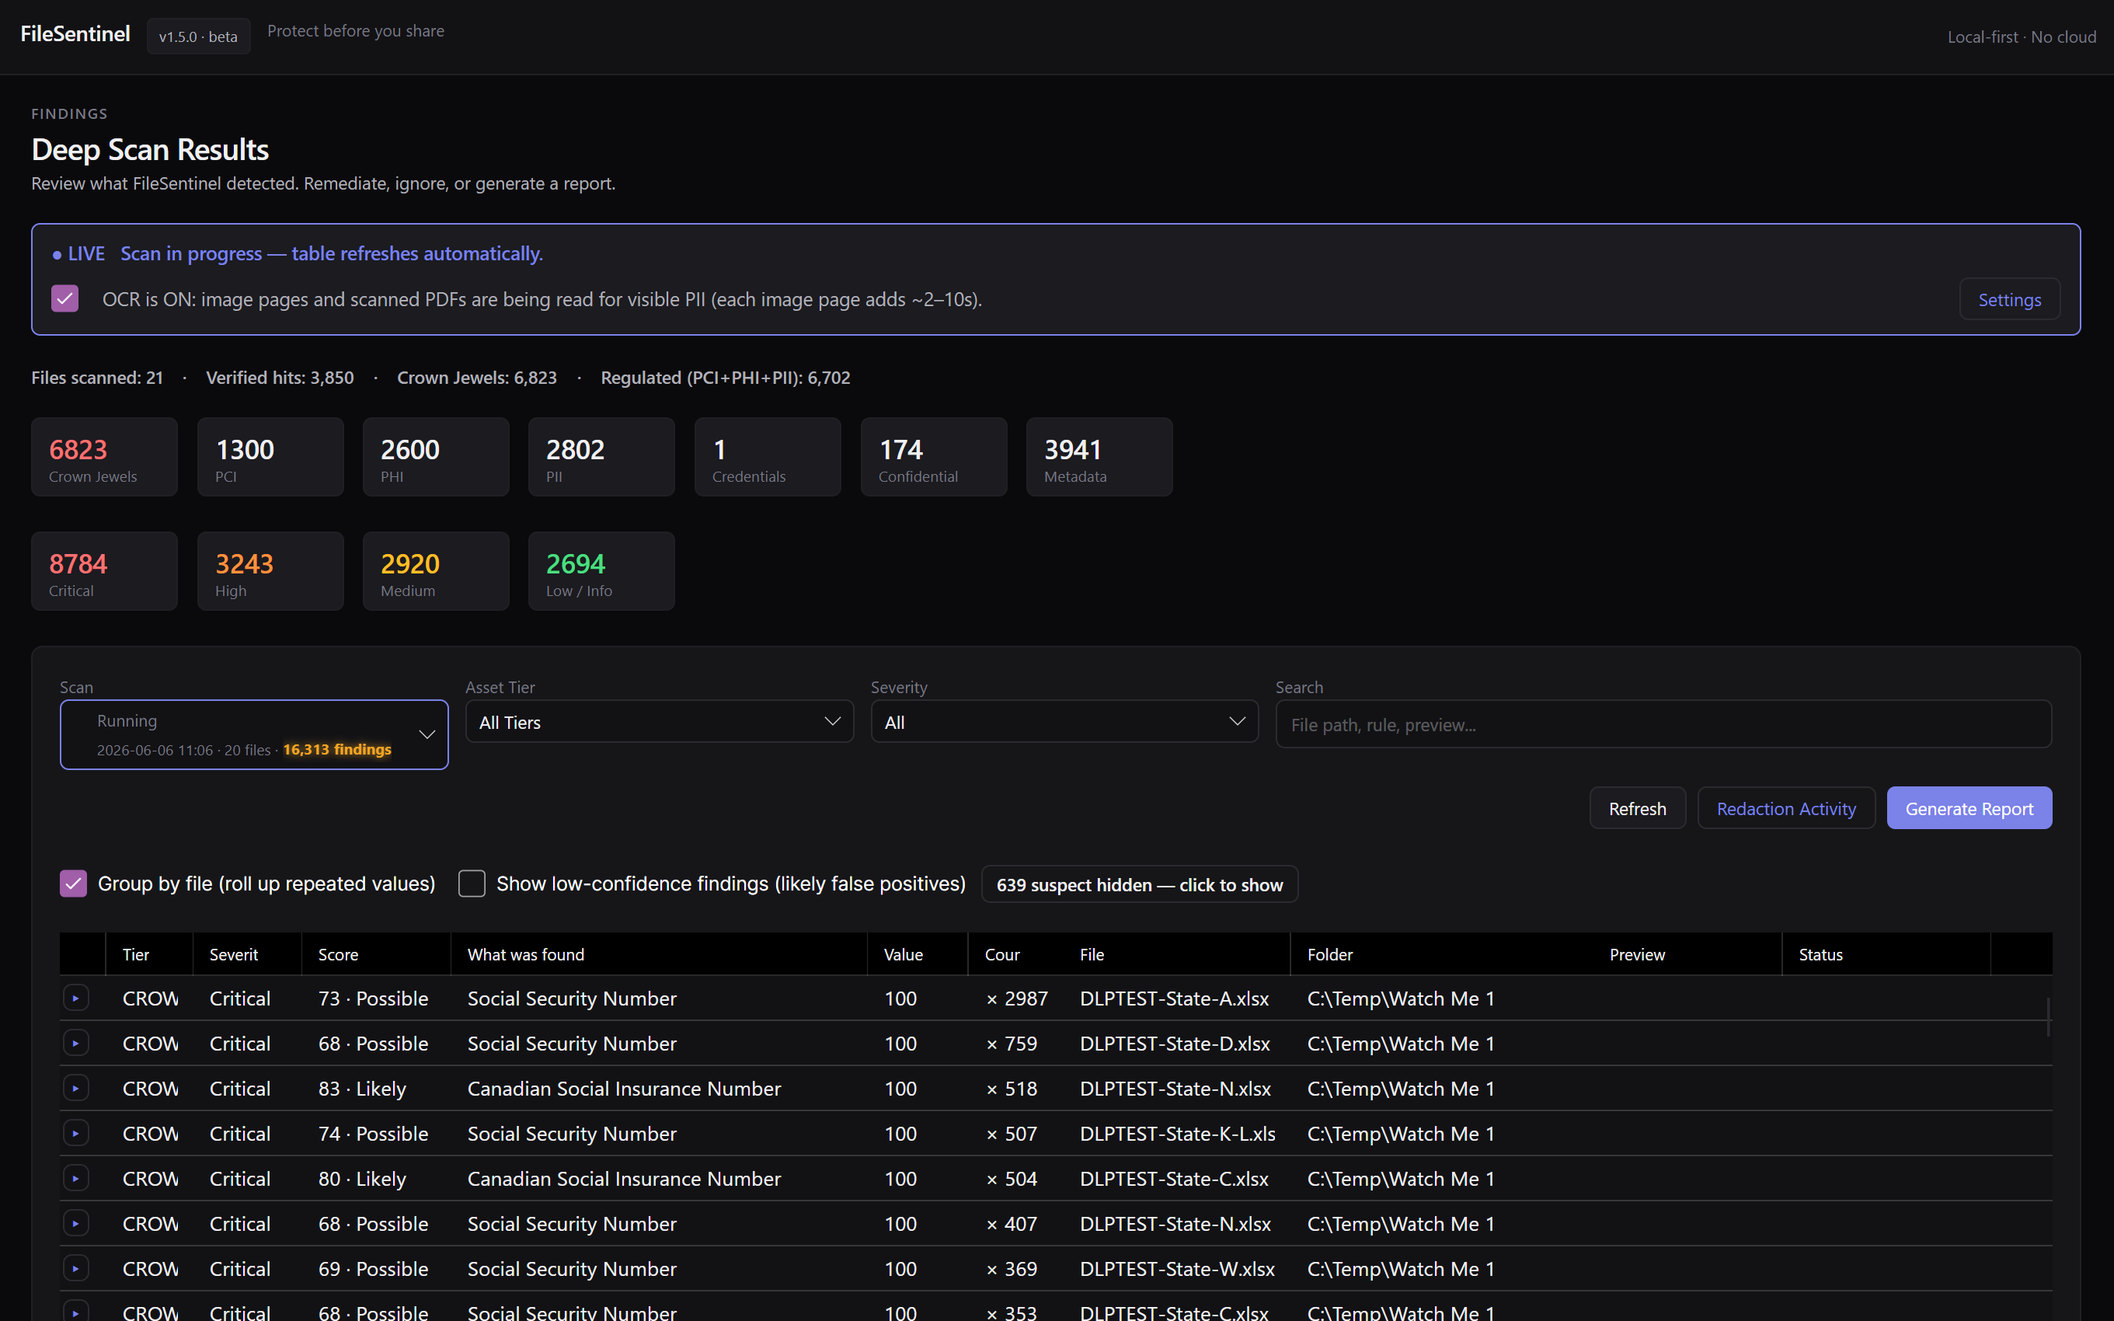Click the table vertical scrollbar
Screen dimensions: 2114x1321
pyautogui.click(x=2049, y=1017)
